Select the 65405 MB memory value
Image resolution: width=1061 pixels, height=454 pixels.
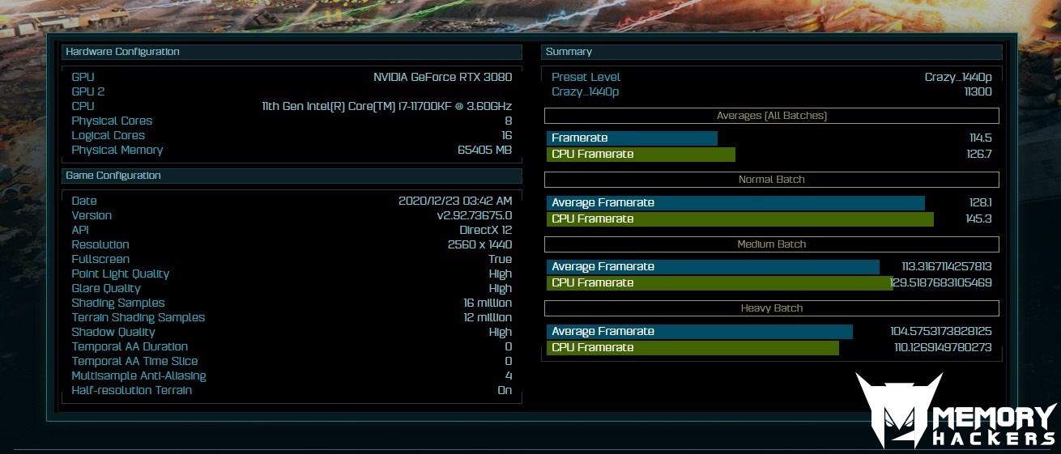pos(484,151)
